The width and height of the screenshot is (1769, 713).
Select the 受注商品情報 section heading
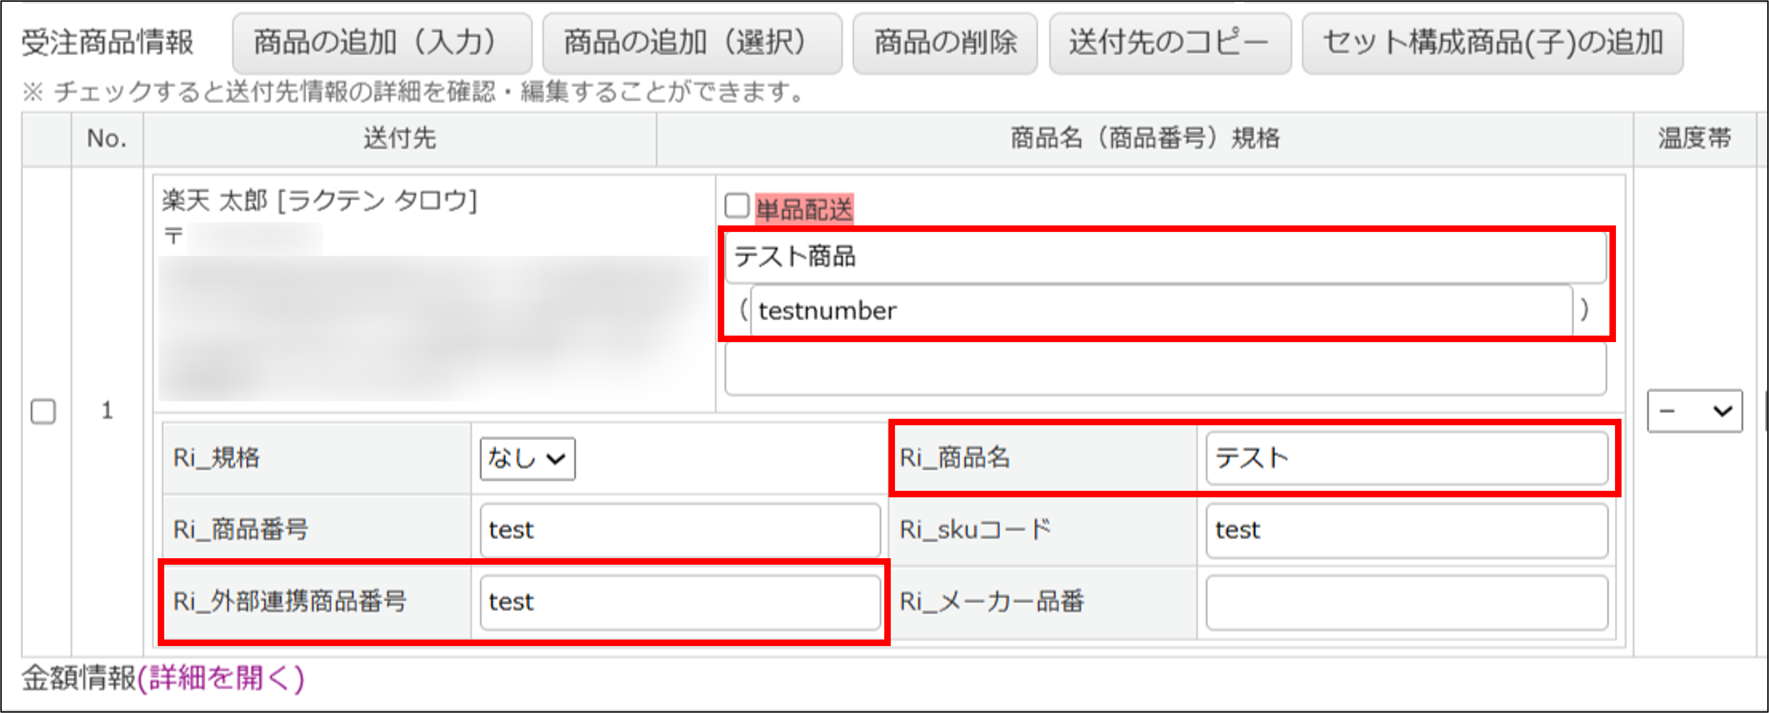(108, 43)
